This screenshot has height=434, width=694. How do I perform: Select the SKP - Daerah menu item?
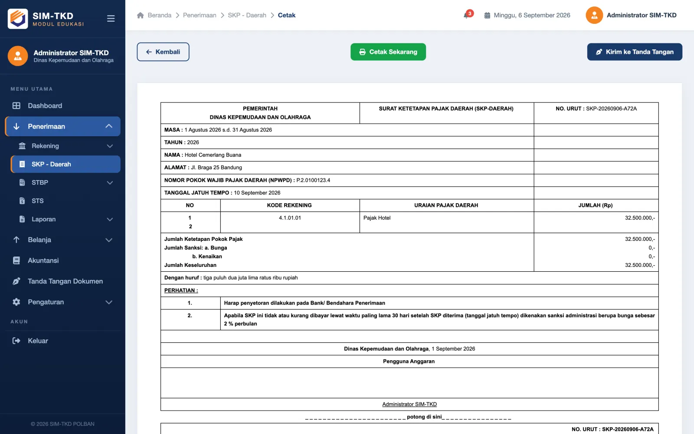[65, 164]
